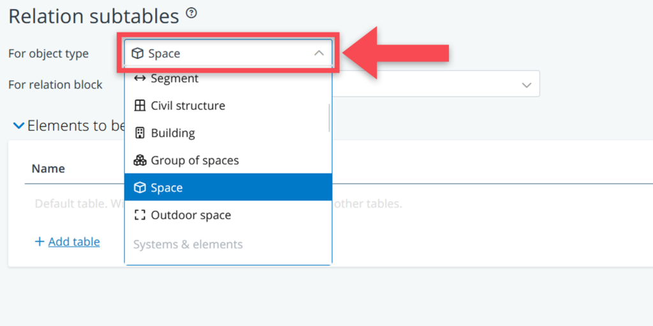Collapse the object type dropdown via its chevron
Image resolution: width=653 pixels, height=326 pixels.
(319, 53)
